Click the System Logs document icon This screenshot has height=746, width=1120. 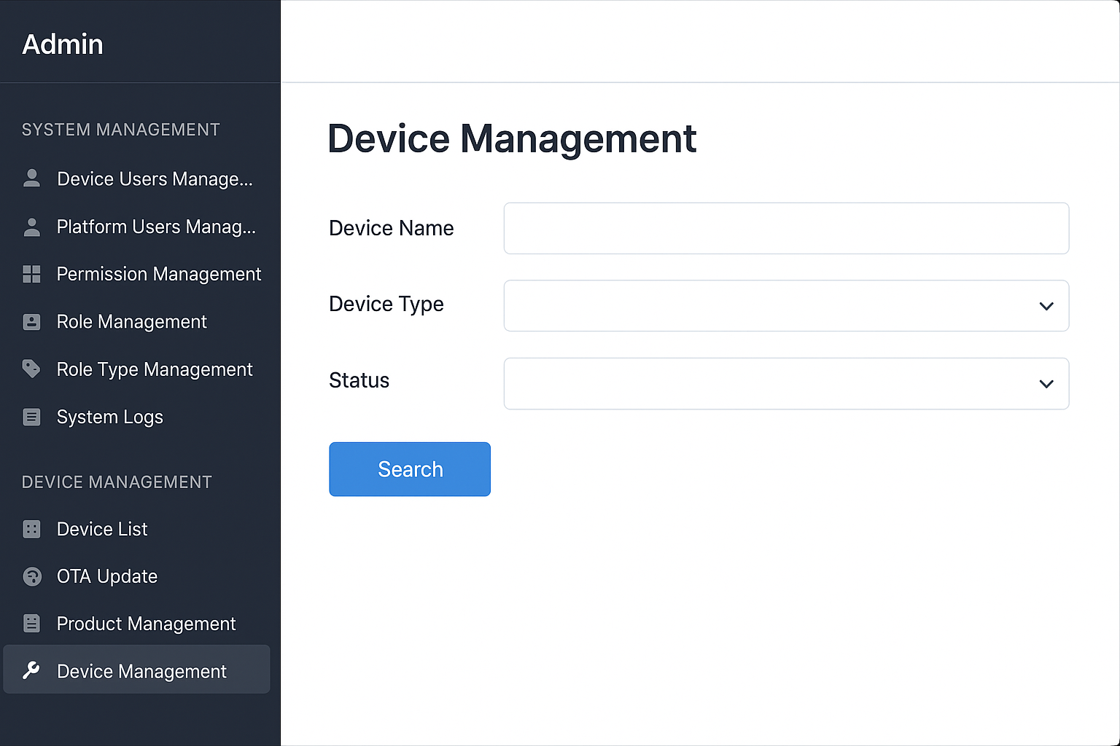(31, 417)
